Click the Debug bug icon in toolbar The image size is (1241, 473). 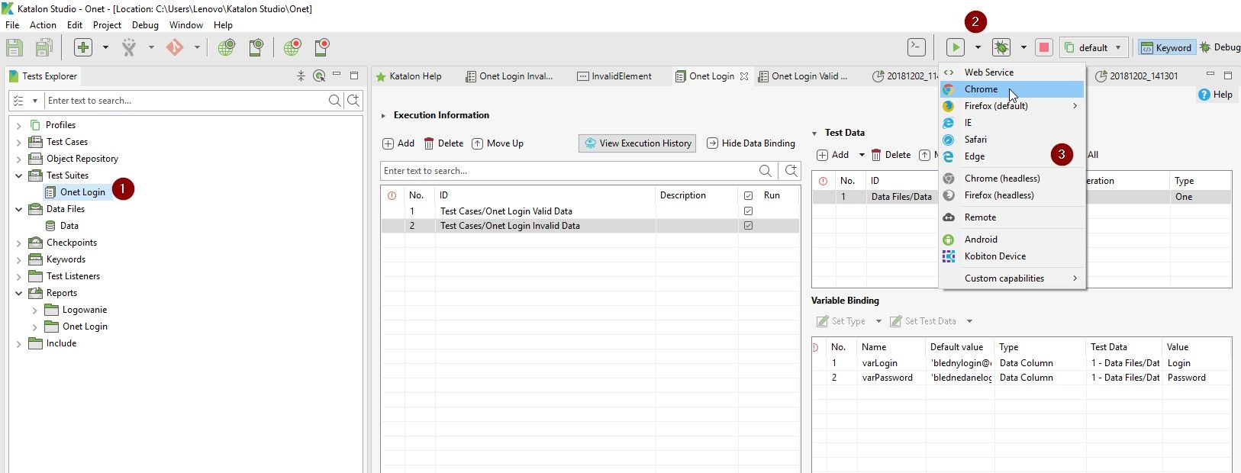coord(1001,47)
